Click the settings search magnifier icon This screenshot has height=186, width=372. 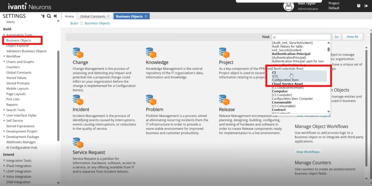point(49,16)
